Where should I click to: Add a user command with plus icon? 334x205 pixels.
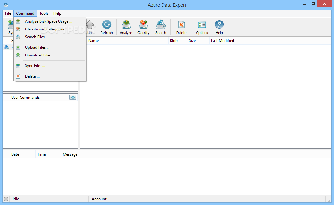(x=73, y=97)
